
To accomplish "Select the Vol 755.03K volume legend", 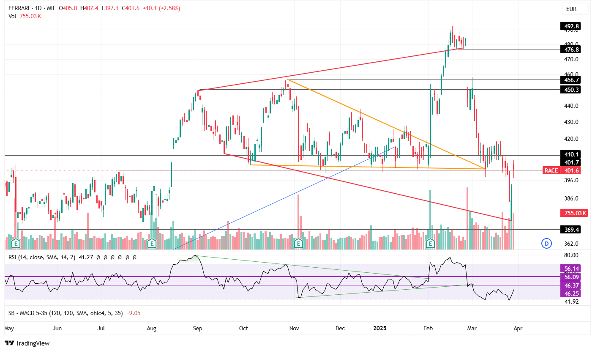I will pyautogui.click(x=25, y=16).
